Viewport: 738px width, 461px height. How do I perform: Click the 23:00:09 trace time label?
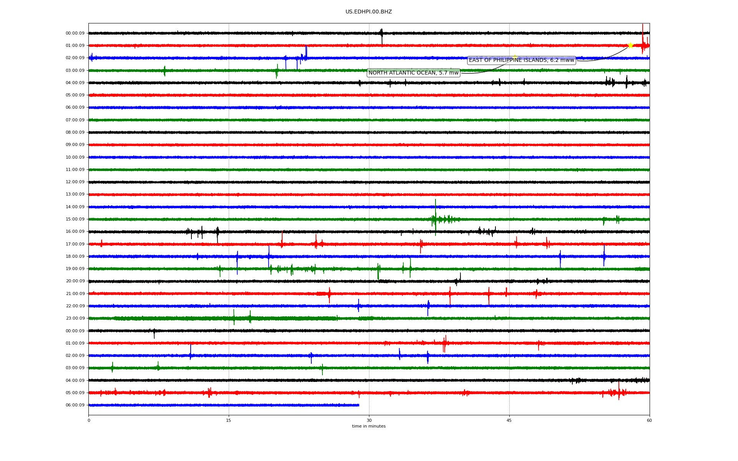coord(75,318)
